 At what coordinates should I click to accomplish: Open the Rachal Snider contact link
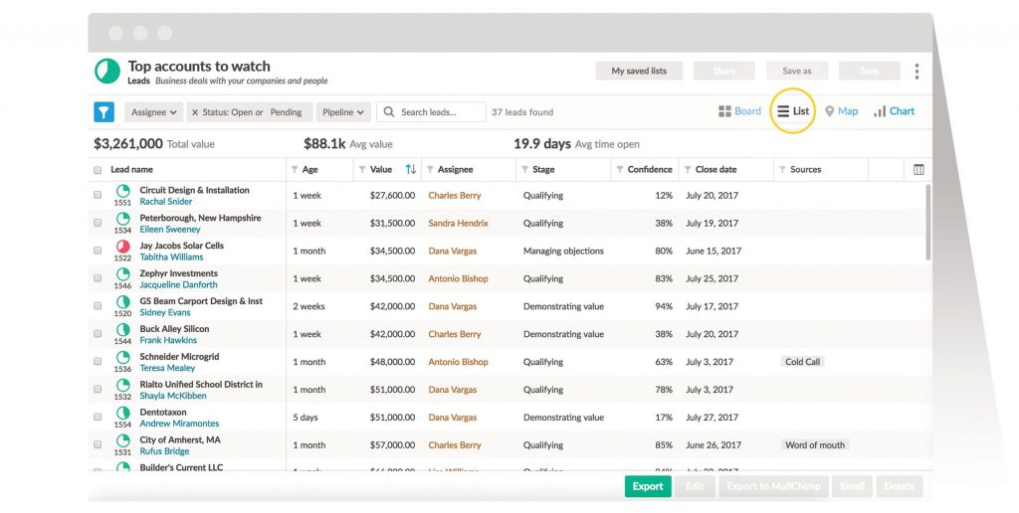[x=165, y=202]
